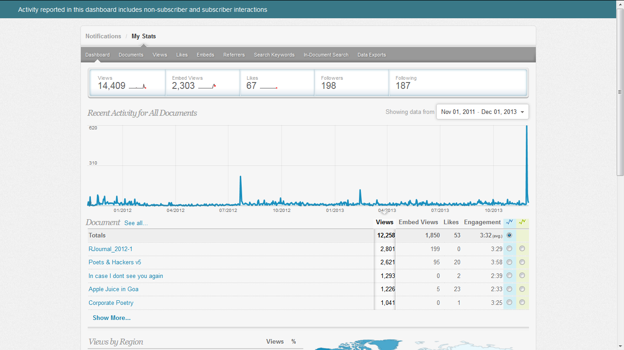This screenshot has width=624, height=350.
Task: Open the Poets & Hackers v5 document
Action: pyautogui.click(x=115, y=262)
